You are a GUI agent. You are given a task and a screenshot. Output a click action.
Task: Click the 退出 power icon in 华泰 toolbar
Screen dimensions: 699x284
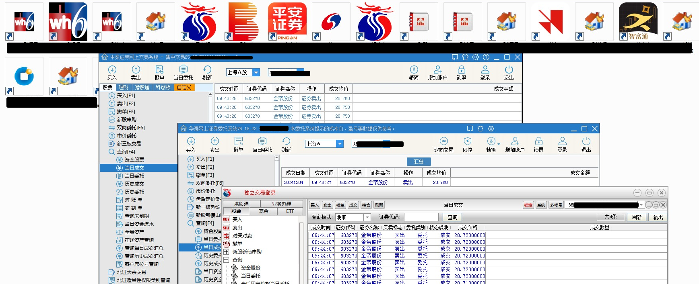pos(586,145)
